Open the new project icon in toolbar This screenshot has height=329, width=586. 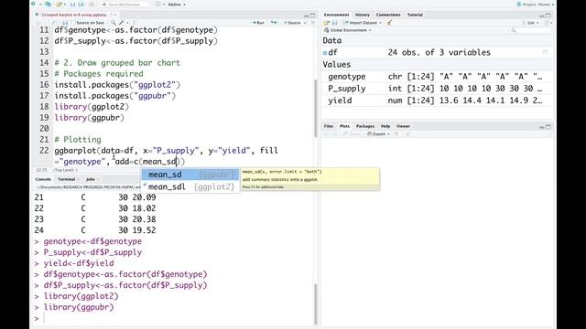pos(49,4)
